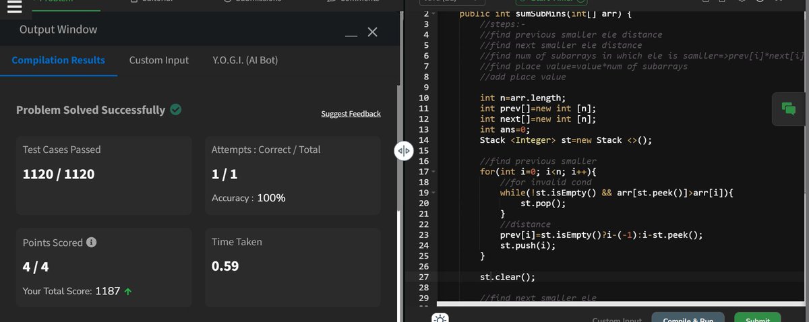Click the 'Output Window' title text
The height and width of the screenshot is (322, 809).
pos(58,30)
